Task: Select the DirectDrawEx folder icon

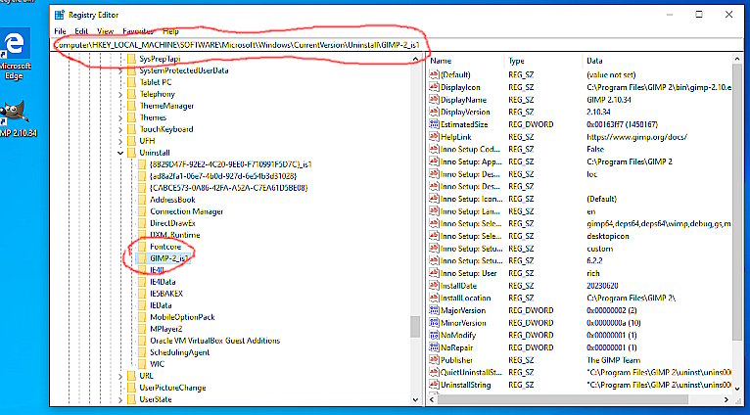Action: [x=142, y=223]
